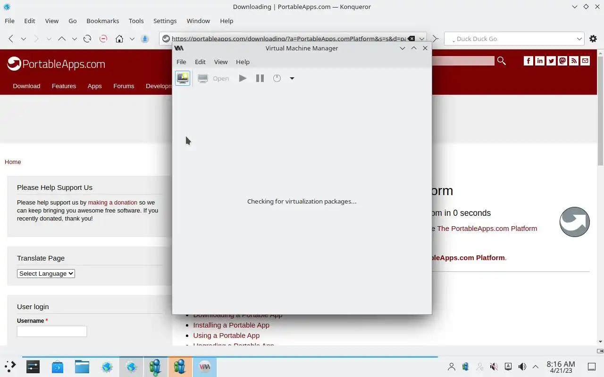
Task: Click the muted audio tray icon
Action: pos(494,367)
